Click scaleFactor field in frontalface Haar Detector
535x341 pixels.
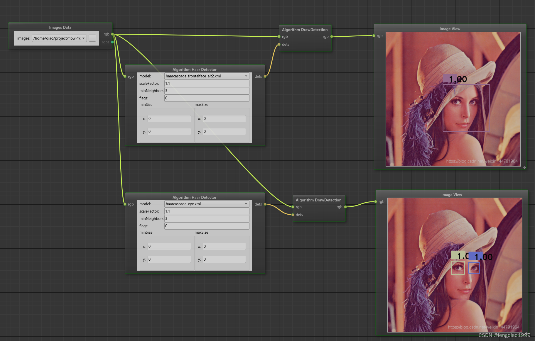207,83
